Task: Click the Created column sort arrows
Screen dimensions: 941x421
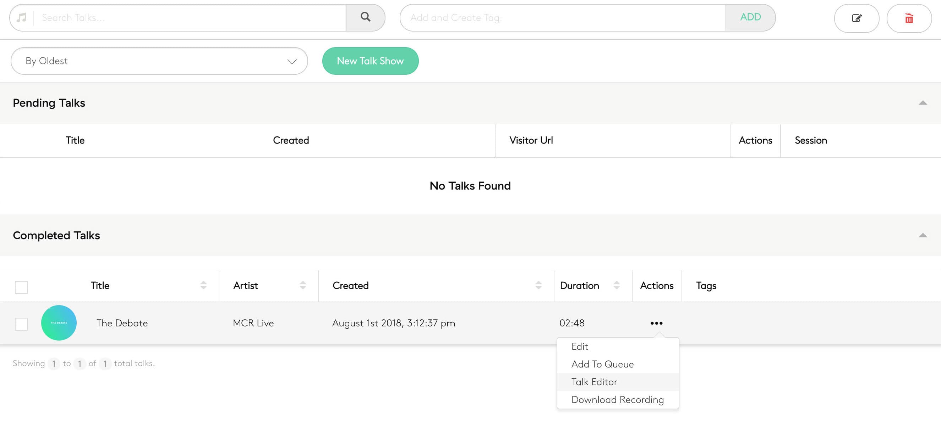Action: pyautogui.click(x=538, y=285)
